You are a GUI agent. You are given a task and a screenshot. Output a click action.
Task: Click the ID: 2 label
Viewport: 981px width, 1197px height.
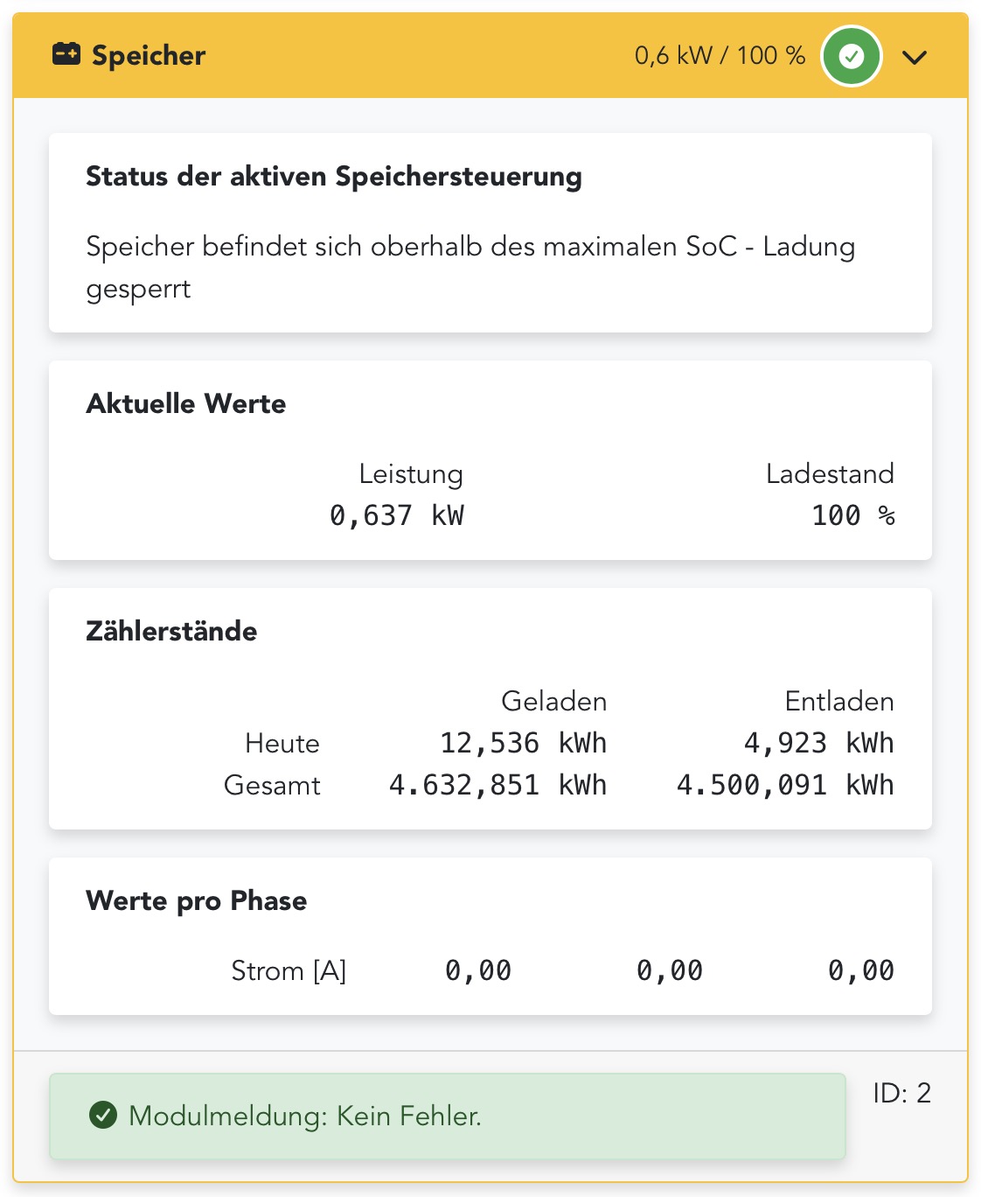pyautogui.click(x=901, y=1092)
